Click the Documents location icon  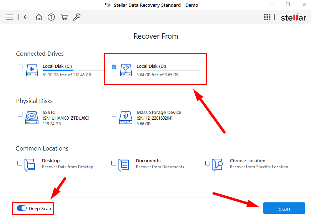(124, 165)
